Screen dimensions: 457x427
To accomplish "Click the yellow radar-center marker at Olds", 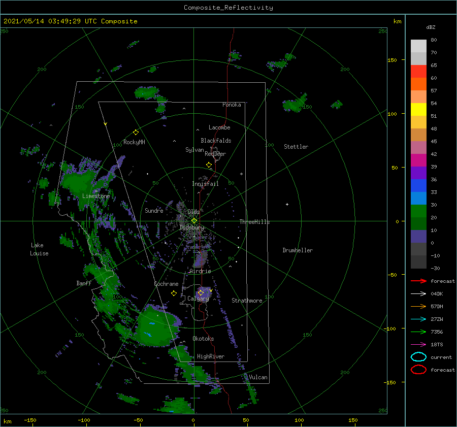I will pos(194,221).
